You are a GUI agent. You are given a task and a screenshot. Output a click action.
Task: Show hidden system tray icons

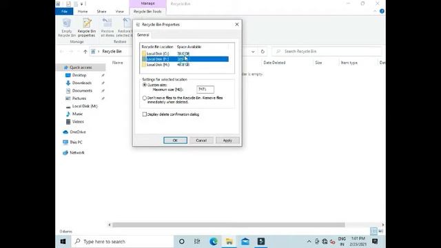[x=309, y=242]
